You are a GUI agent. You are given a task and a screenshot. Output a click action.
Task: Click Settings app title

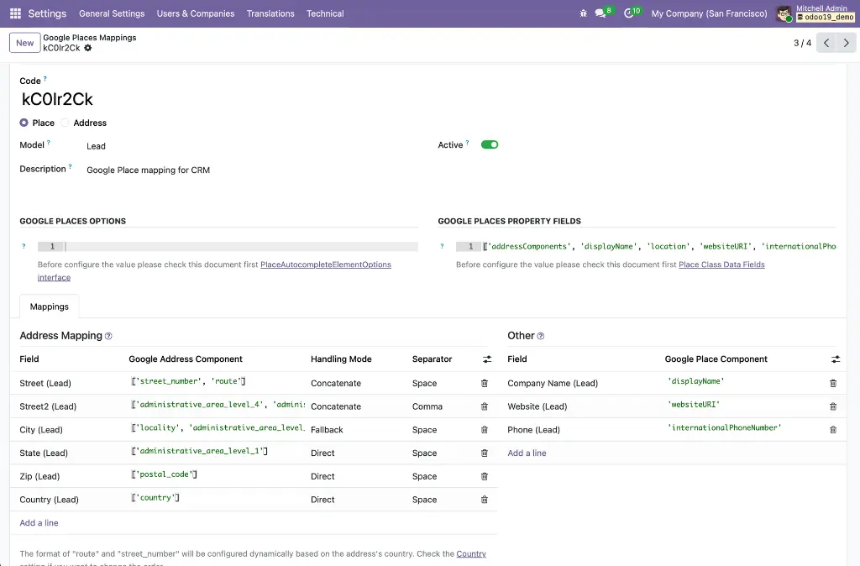pos(47,13)
